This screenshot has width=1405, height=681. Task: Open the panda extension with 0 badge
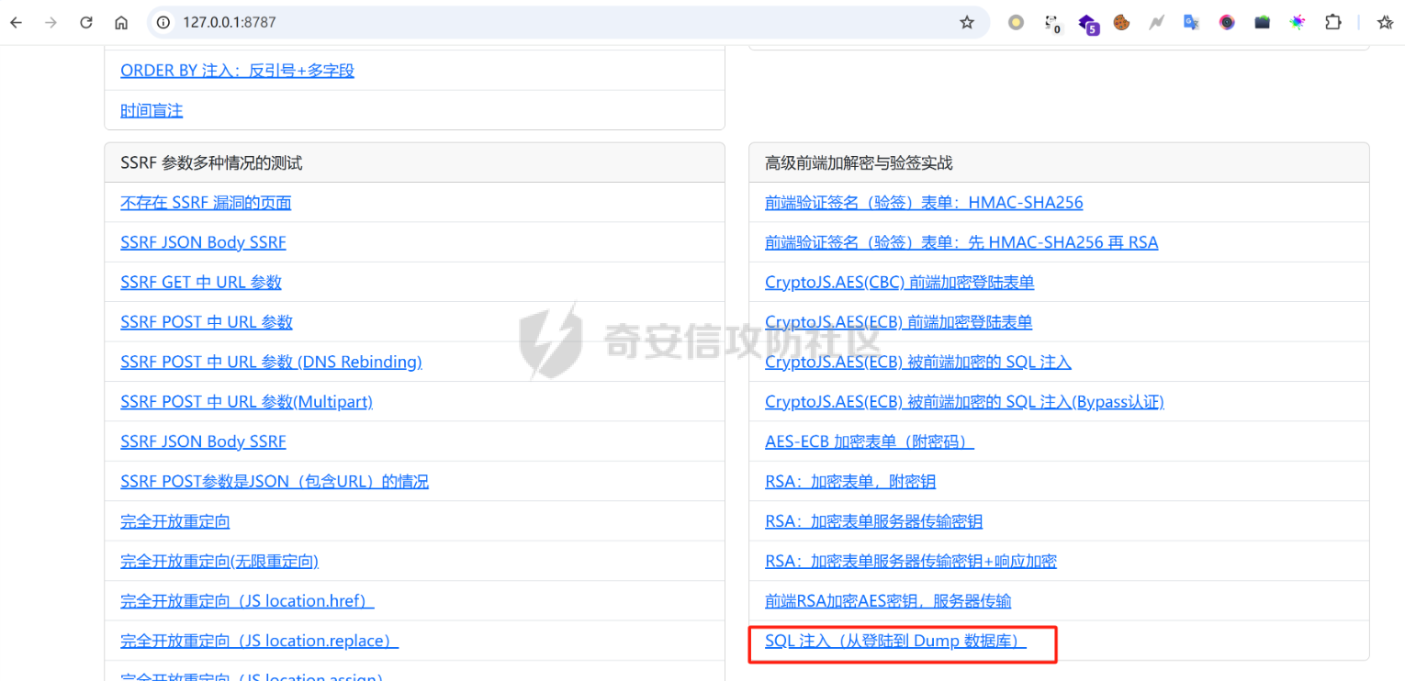click(1052, 23)
